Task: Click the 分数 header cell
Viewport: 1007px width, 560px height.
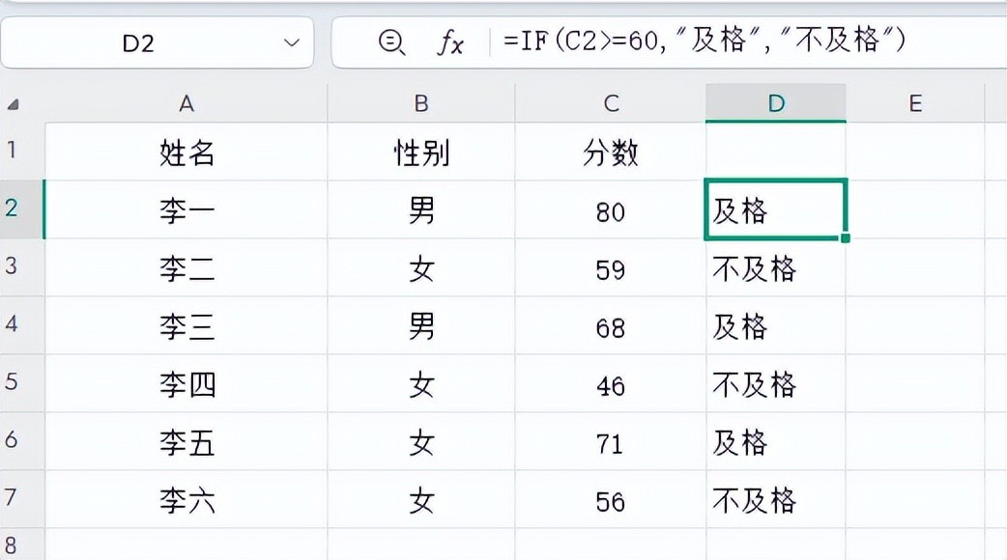Action: [x=611, y=153]
